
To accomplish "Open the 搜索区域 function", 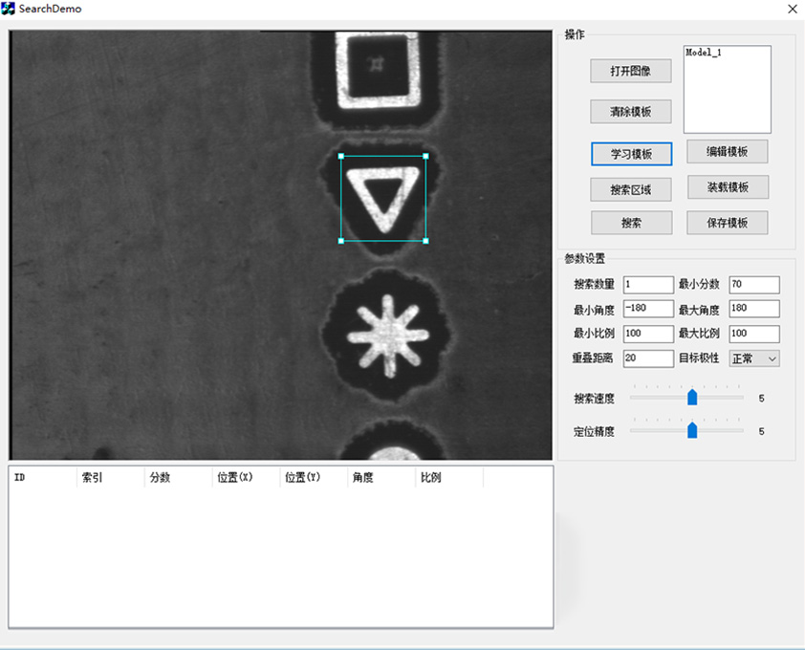I will pos(630,189).
